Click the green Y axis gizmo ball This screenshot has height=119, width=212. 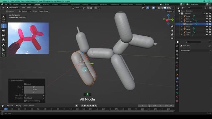click(172, 20)
